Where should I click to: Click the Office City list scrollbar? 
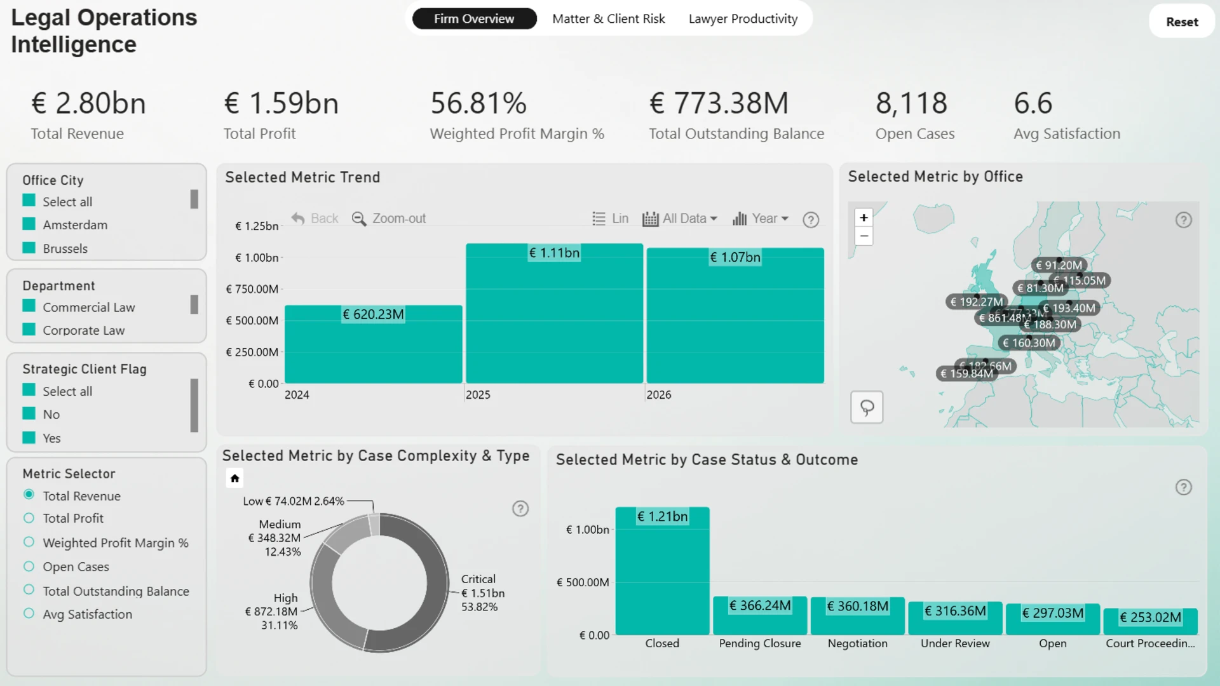point(194,199)
